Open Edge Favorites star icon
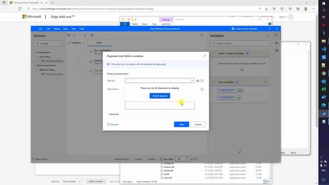This screenshot has height=185, width=329. point(290,9)
